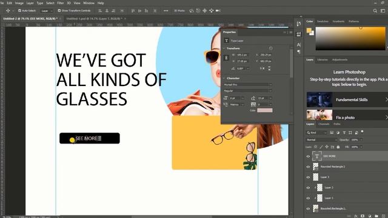Open Fundamental Skills tutorial
Viewport: 388px width, 218px height.
pyautogui.click(x=347, y=99)
